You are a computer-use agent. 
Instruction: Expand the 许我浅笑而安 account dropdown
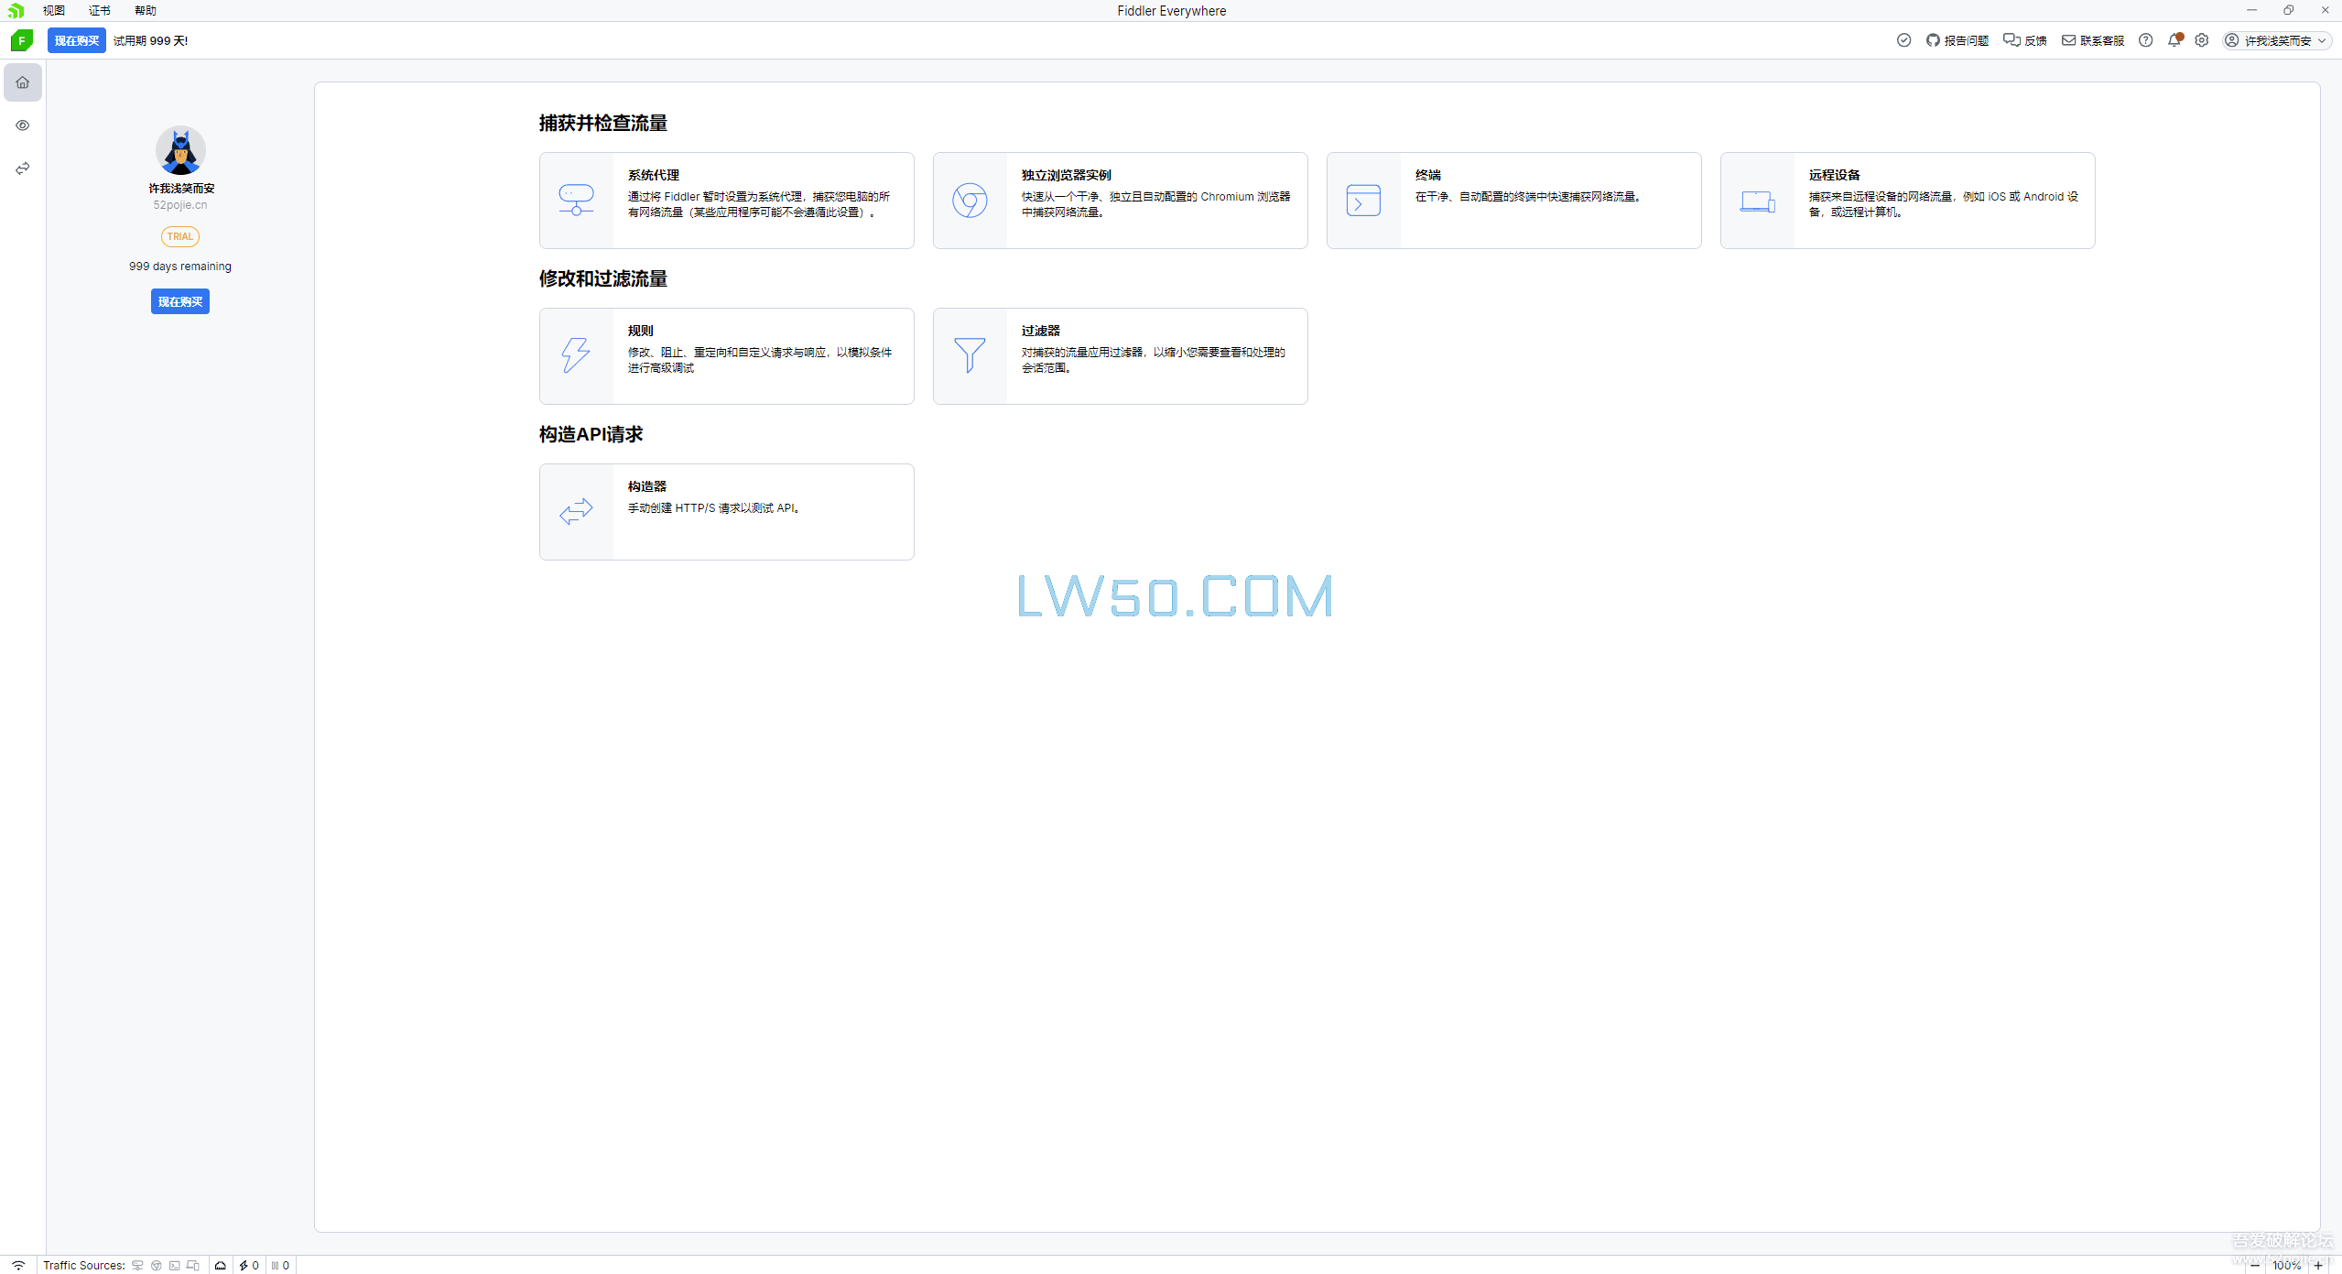2276,40
